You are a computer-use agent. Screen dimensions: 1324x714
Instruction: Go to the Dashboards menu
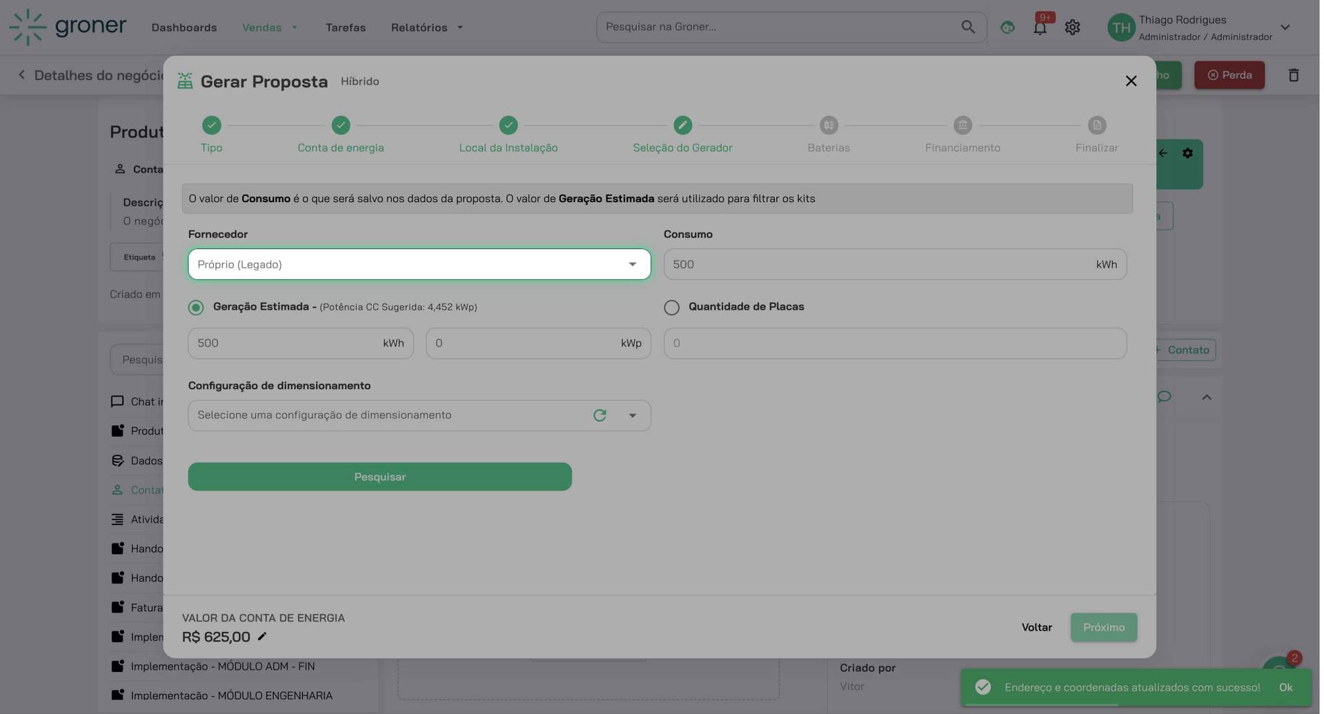(x=184, y=28)
